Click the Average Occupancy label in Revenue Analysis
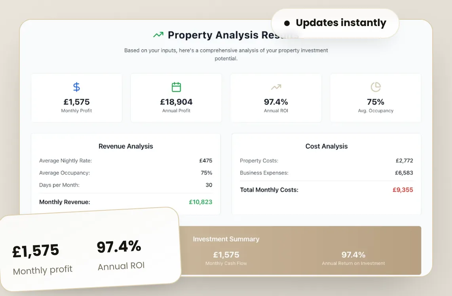Viewport: 452px width, 296px height. 65,173
